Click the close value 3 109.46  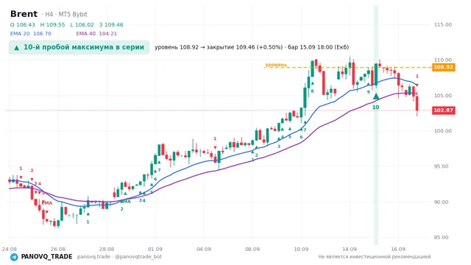[x=111, y=24]
